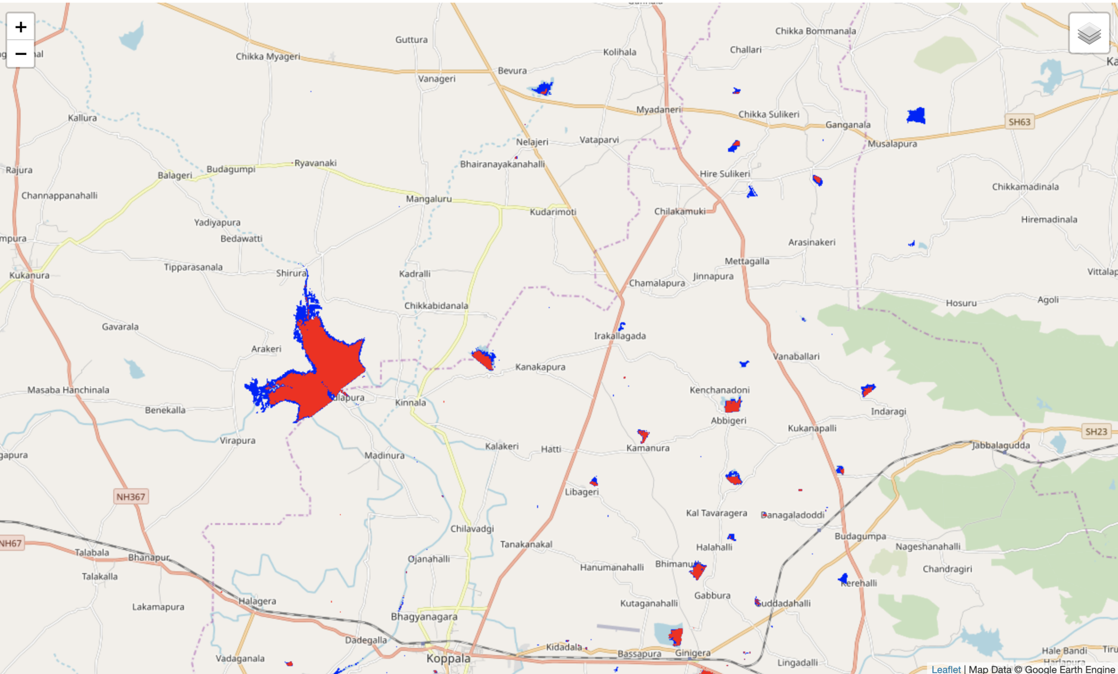Click the zoom out minus button
1118x674 pixels.
coord(20,53)
